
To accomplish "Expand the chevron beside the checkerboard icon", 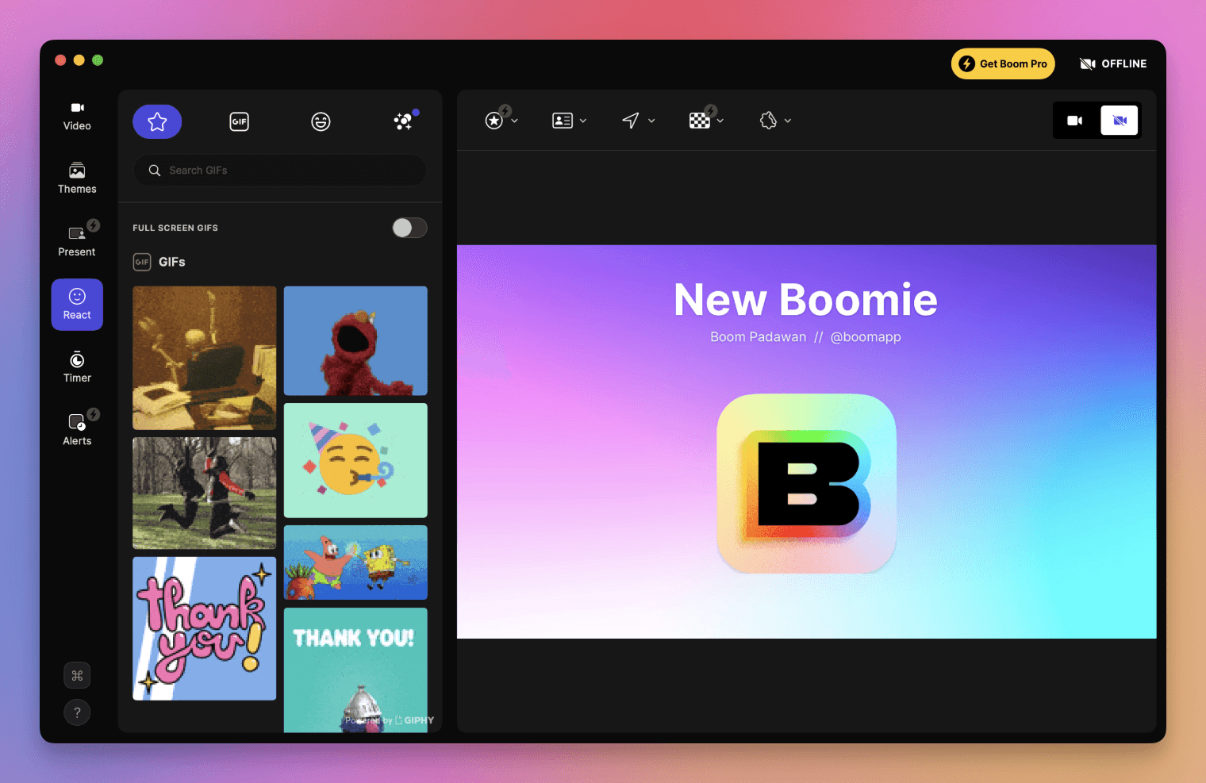I will point(720,121).
